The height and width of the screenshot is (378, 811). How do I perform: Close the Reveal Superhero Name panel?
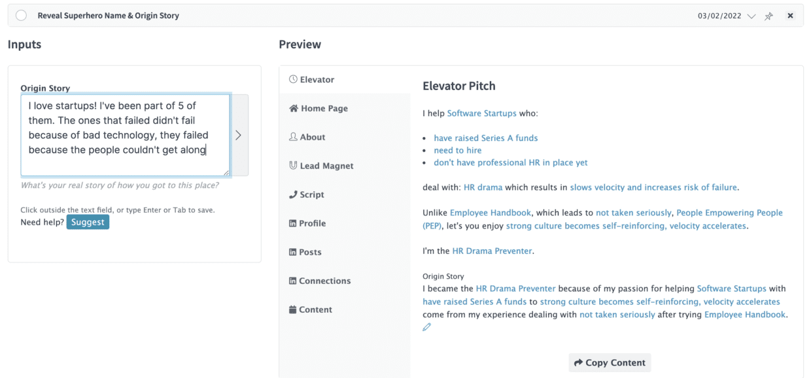(790, 16)
